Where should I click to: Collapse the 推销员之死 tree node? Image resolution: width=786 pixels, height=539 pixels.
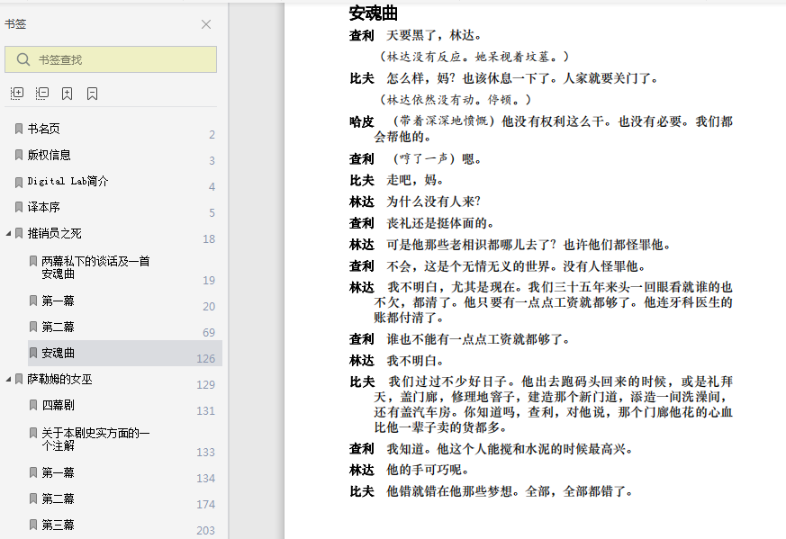click(8, 233)
